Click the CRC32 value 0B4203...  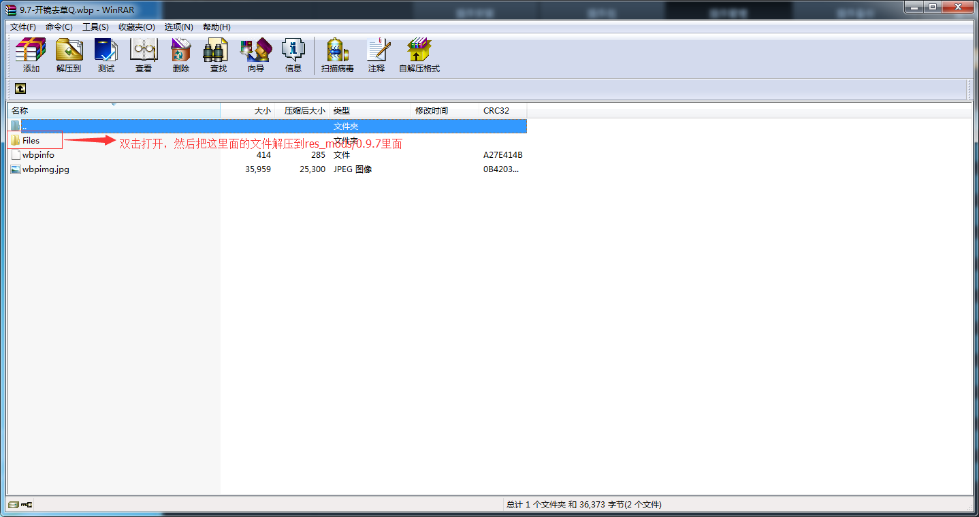coord(501,169)
